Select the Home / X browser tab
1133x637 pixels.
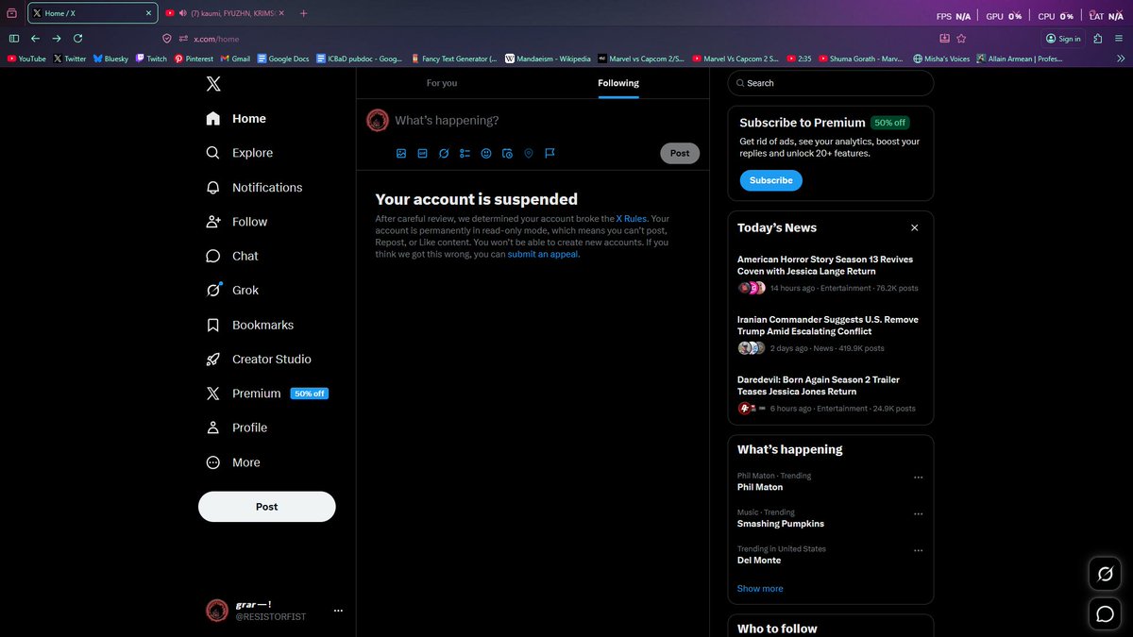[93, 13]
